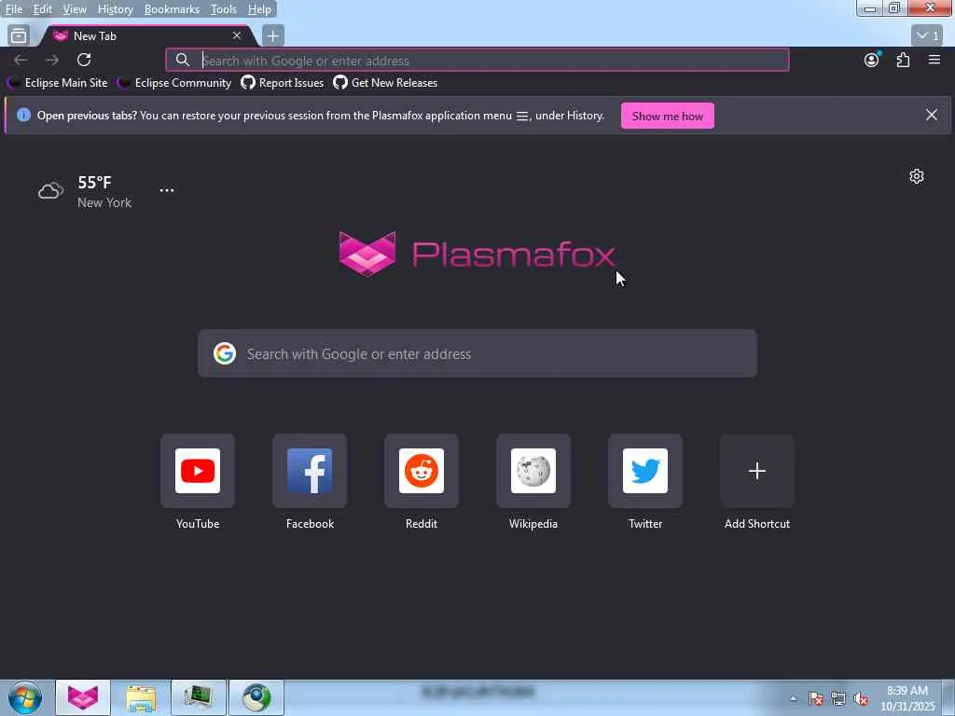Click the Action Center flag tray icon

[x=816, y=699]
